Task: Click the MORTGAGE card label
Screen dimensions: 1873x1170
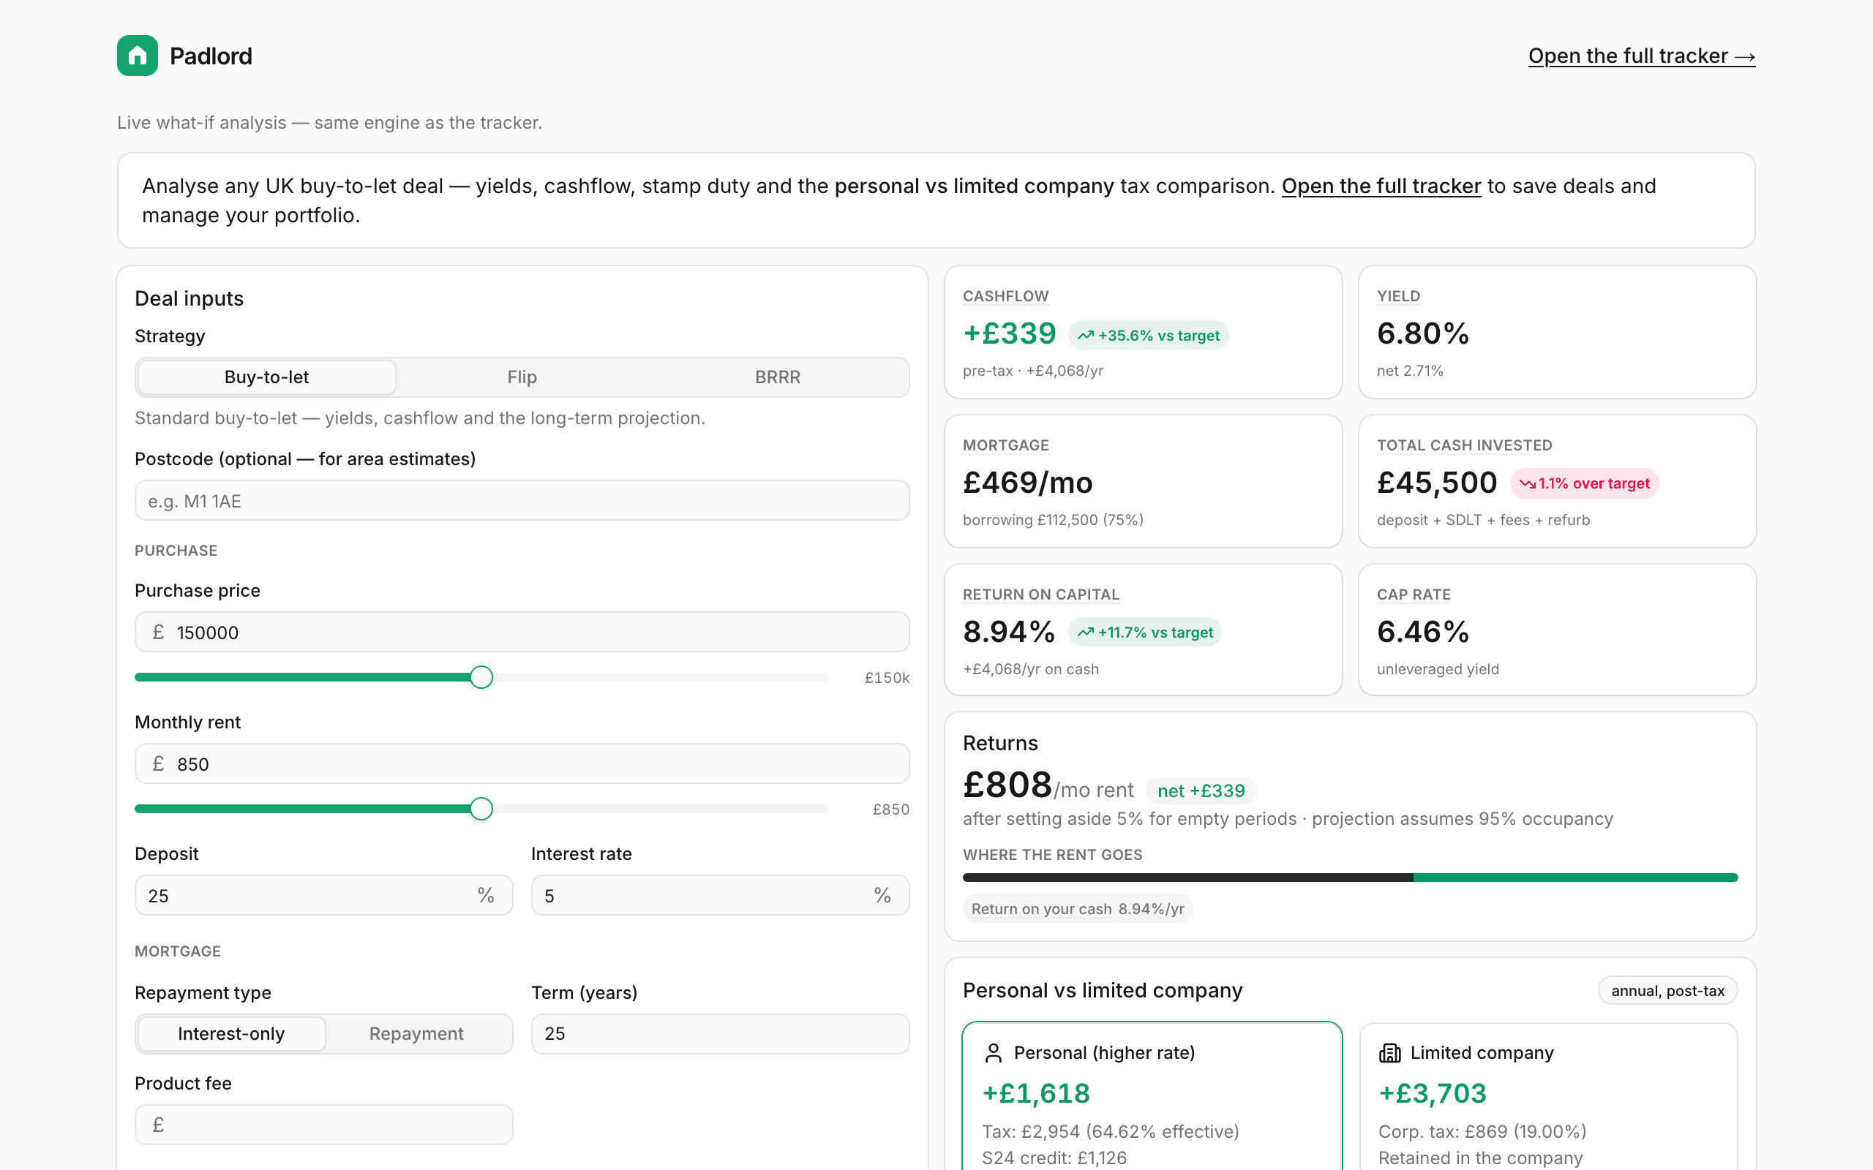Action: [x=1005, y=446]
